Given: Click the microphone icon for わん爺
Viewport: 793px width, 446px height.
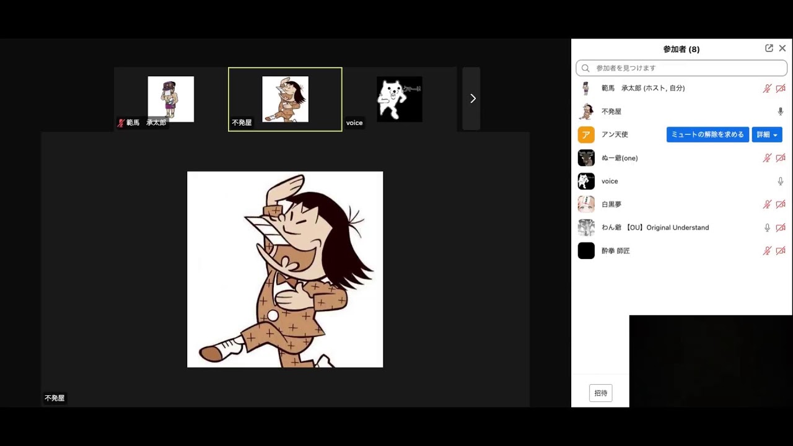Looking at the screenshot, I should click(767, 228).
